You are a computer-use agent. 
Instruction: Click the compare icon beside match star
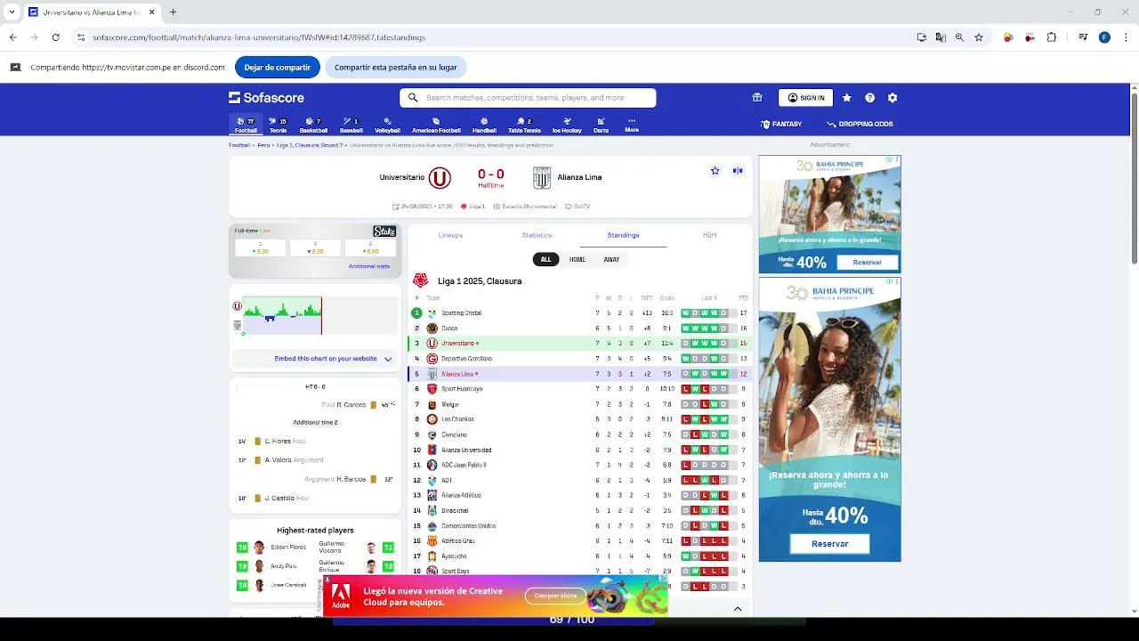tap(738, 171)
